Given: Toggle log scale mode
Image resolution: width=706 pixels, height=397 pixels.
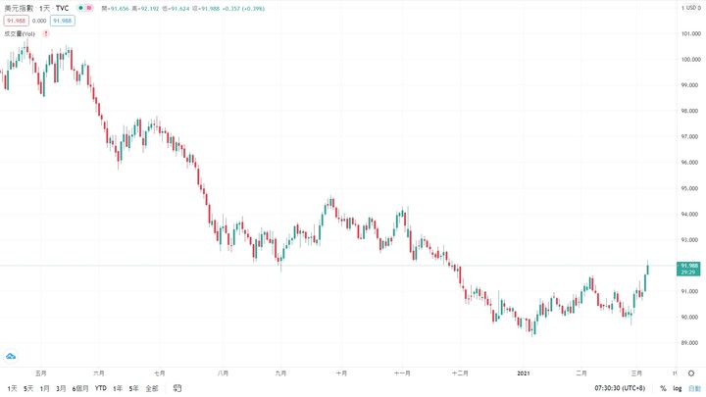Looking at the screenshot, I should coord(677,388).
